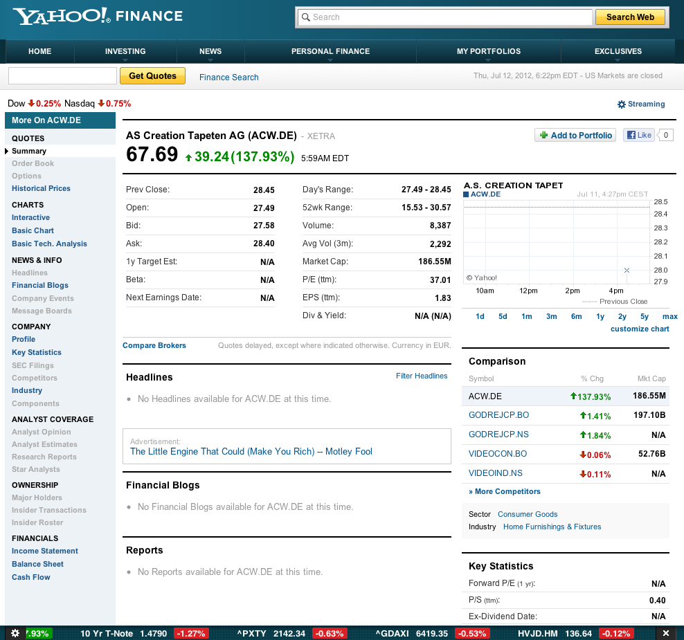Select Summary in the Quotes sidebar
This screenshot has height=640, width=684.
(x=29, y=151)
